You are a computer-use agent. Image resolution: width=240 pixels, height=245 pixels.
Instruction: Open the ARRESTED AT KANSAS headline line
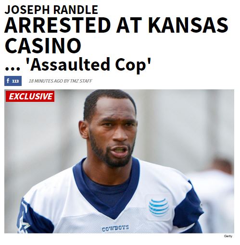point(116,25)
